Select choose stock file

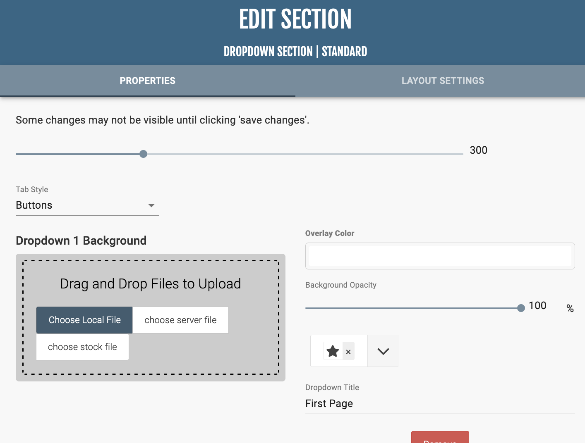point(82,347)
